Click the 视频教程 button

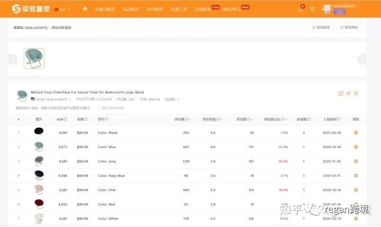click(321, 28)
